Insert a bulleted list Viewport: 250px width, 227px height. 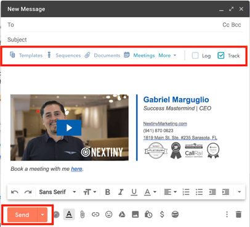pos(199,192)
